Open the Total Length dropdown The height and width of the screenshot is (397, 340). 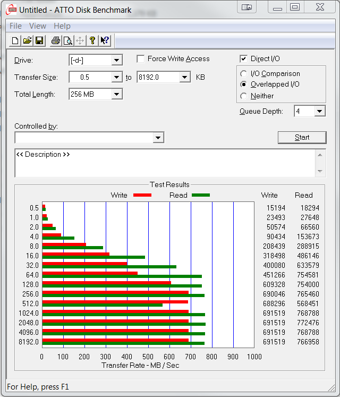117,94
